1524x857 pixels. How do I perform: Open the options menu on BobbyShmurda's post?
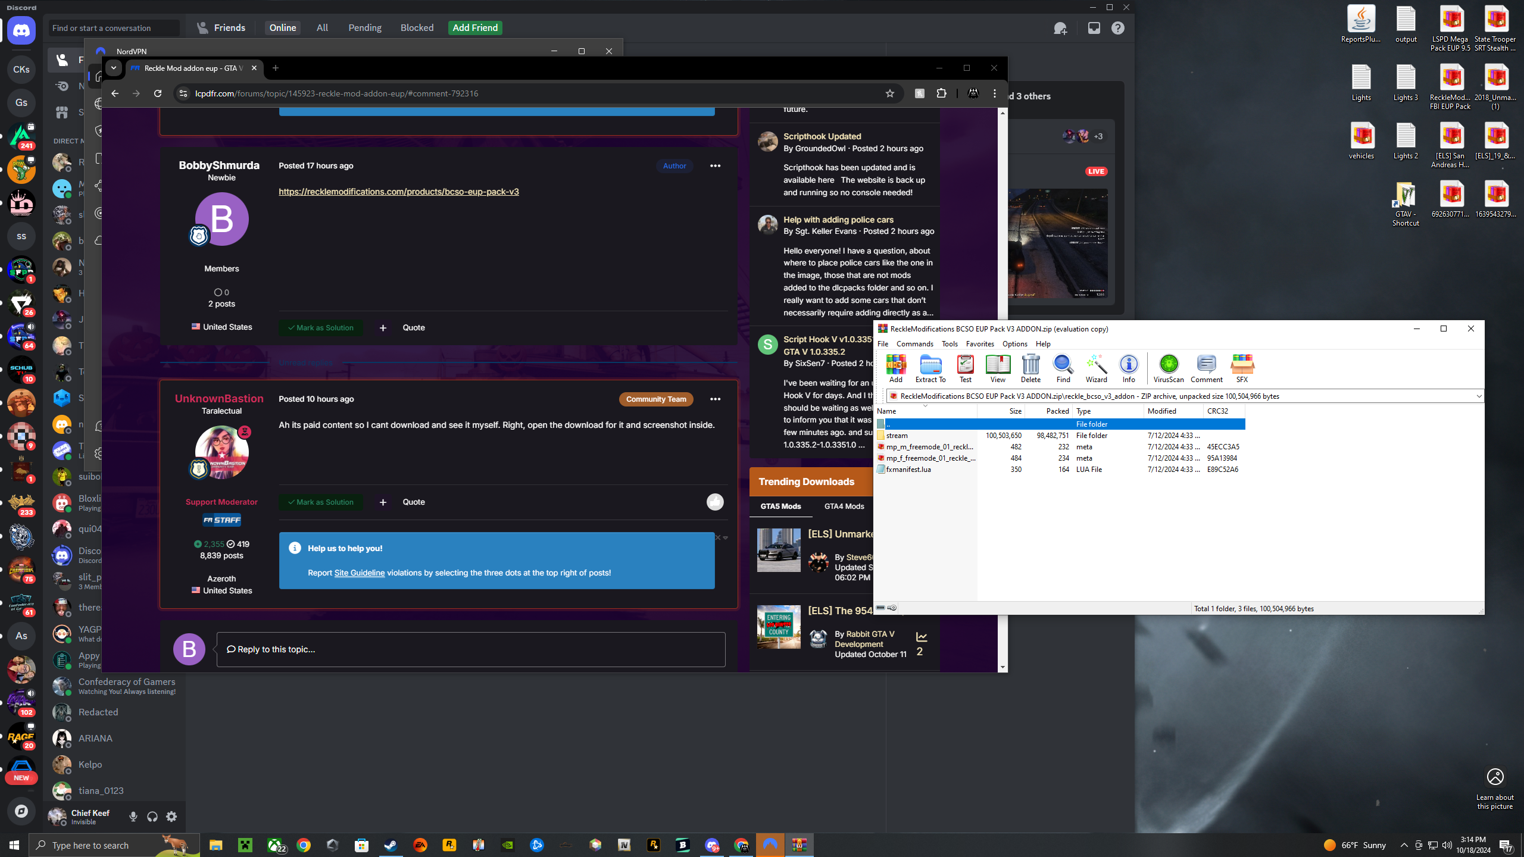(715, 166)
